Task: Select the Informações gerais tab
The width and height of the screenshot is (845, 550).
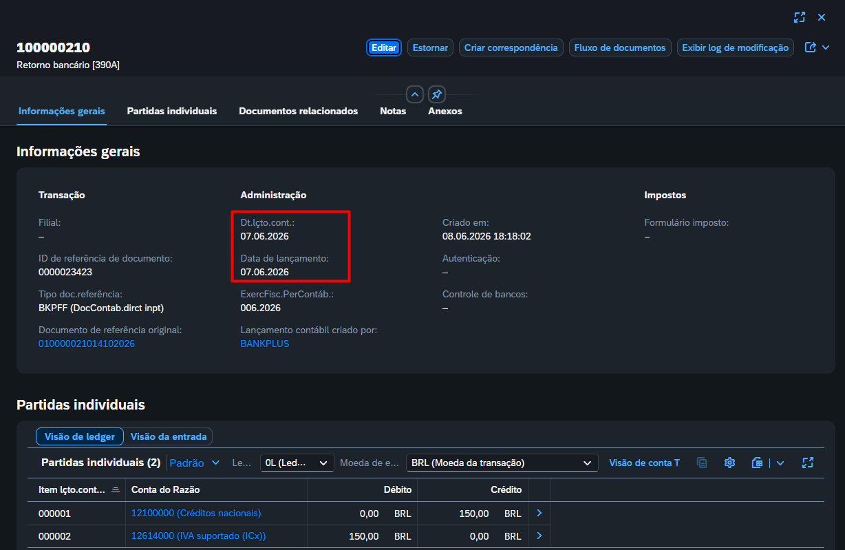Action: point(62,111)
